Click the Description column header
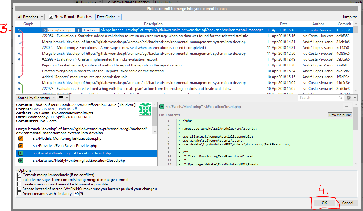The image size is (363, 211). [x=153, y=24]
